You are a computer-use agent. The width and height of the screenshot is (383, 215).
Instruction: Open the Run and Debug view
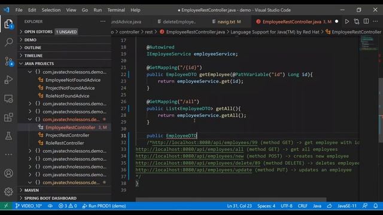click(x=8, y=79)
